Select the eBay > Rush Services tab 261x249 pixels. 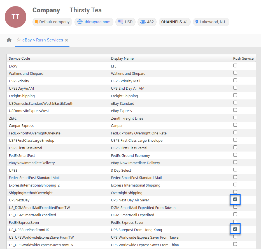tap(43, 40)
